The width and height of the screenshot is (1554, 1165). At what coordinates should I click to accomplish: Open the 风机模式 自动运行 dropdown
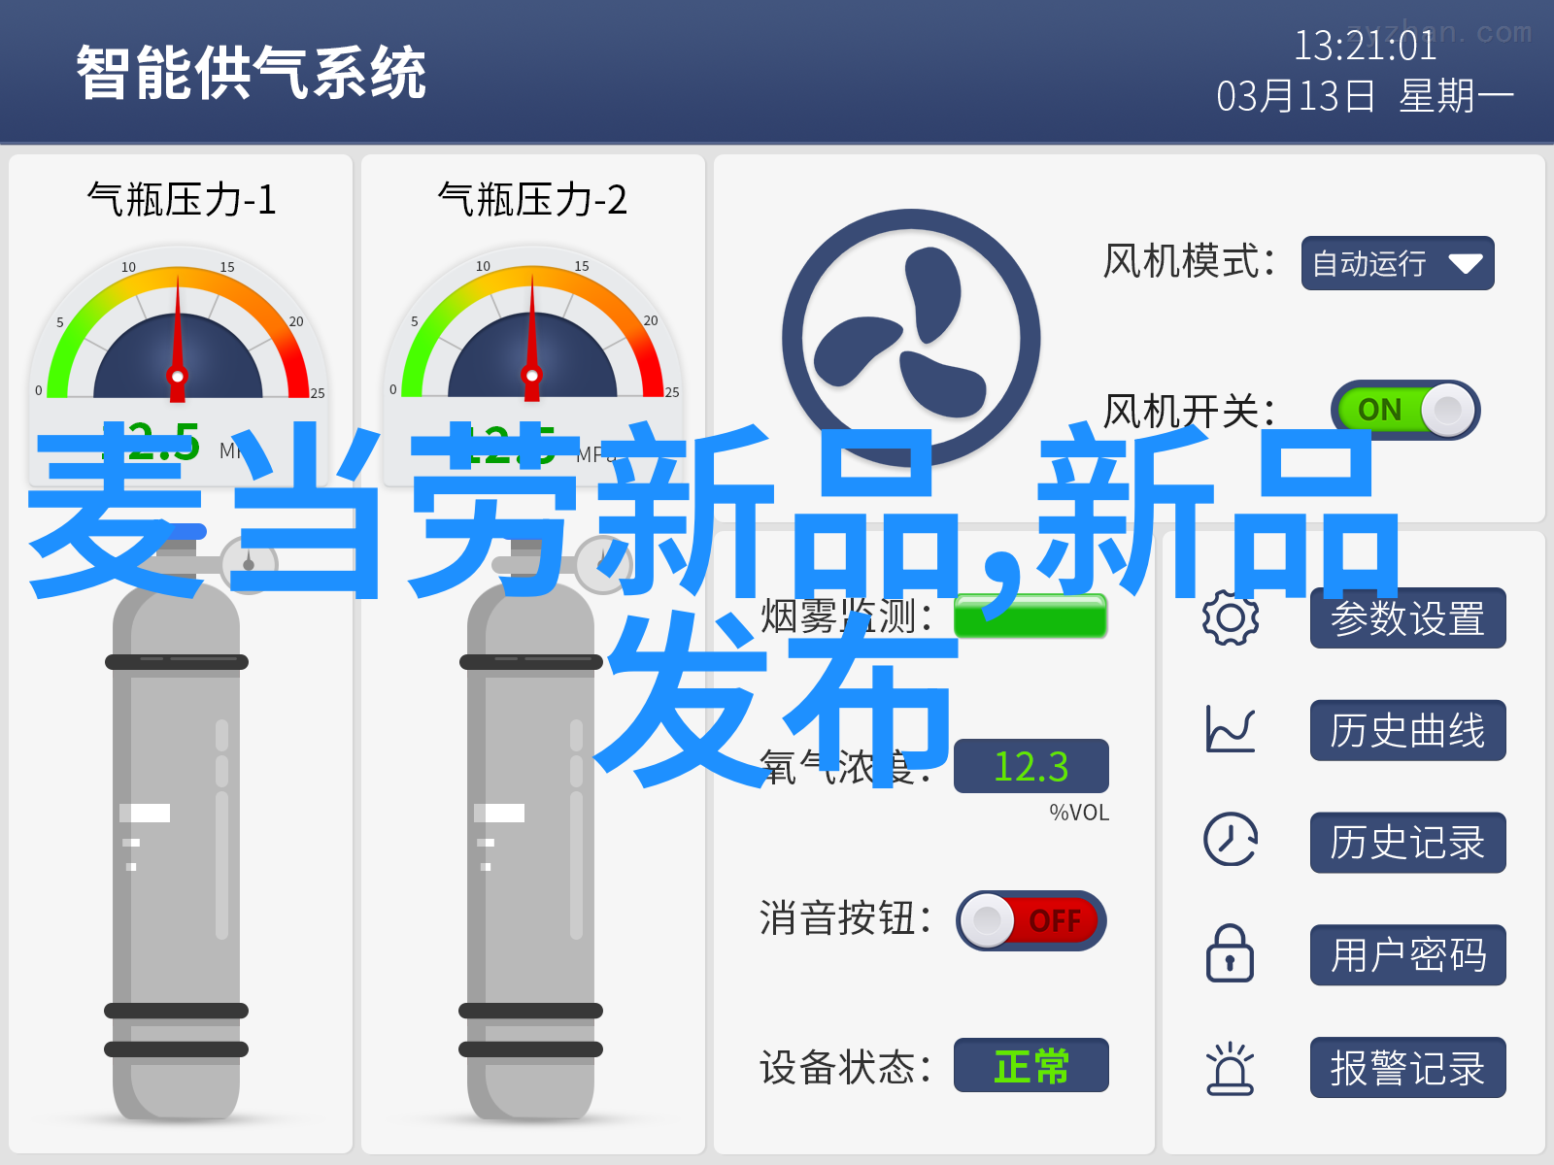(1398, 263)
